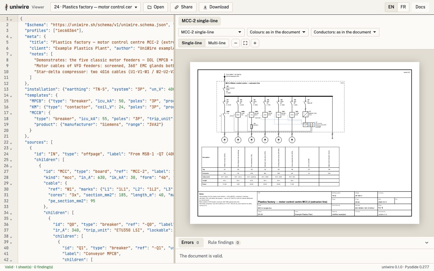
Task: Collapse the fold at line 38
Action: (11, 237)
